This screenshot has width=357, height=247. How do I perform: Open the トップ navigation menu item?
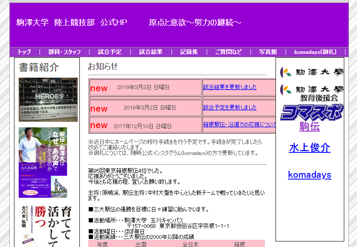pyautogui.click(x=24, y=52)
